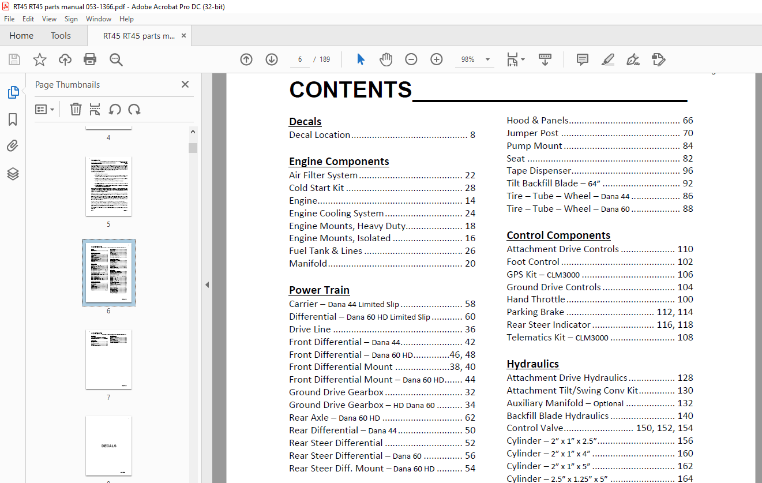Screen dimensions: 762x483
Task: Open the Fill and Sign tool
Action: [633, 59]
